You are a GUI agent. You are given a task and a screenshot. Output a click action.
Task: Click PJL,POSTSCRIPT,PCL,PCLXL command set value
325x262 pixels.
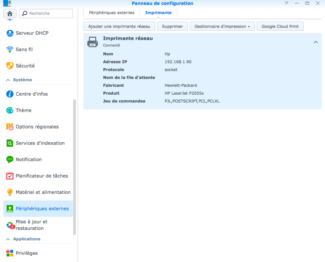192,101
